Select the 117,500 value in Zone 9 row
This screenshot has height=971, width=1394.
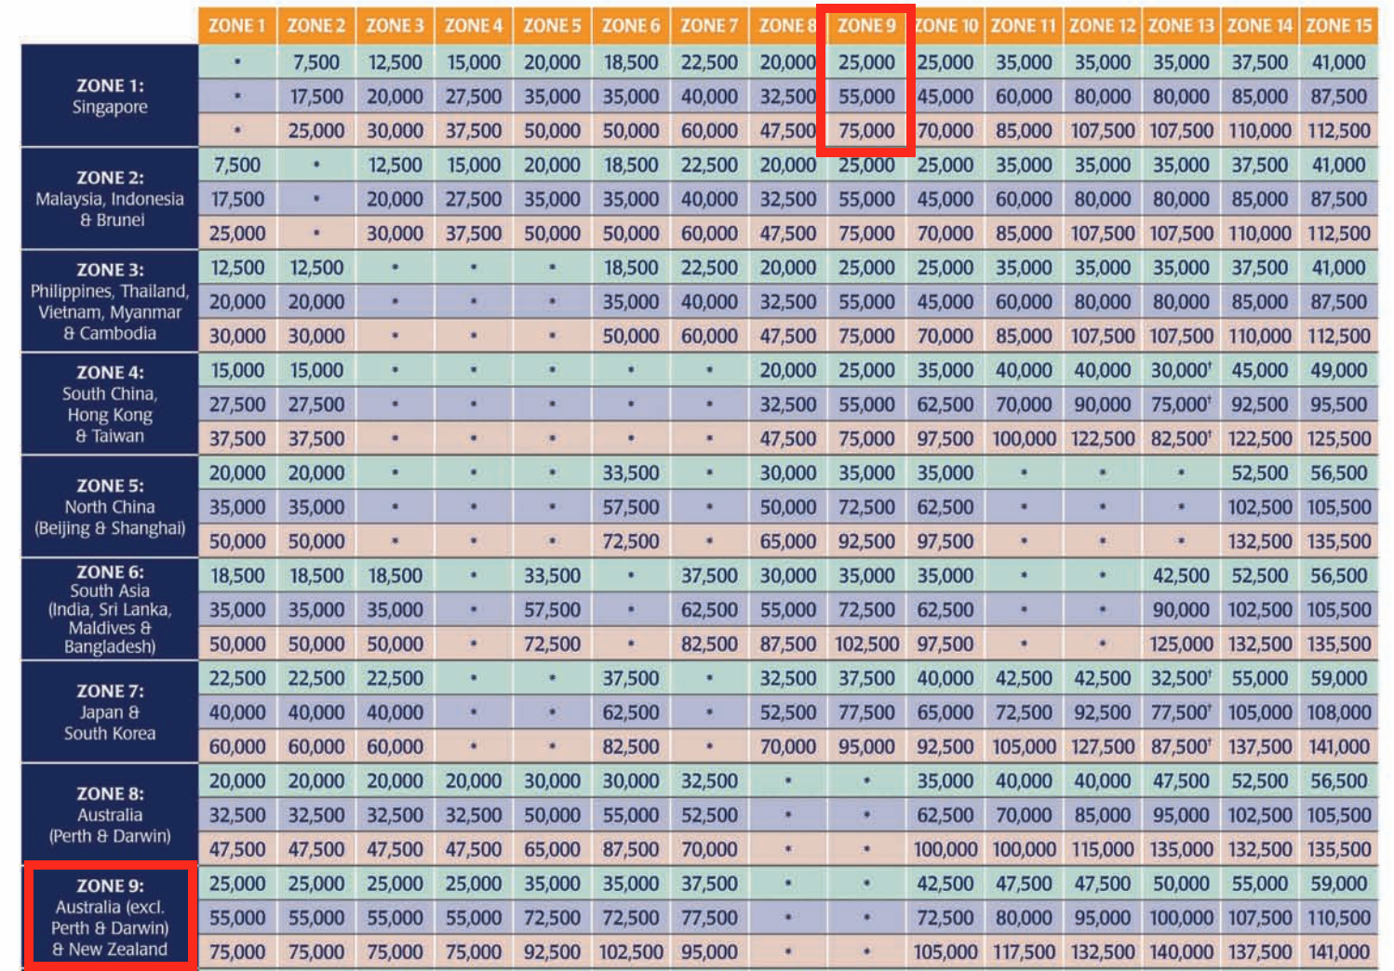coord(1024,951)
